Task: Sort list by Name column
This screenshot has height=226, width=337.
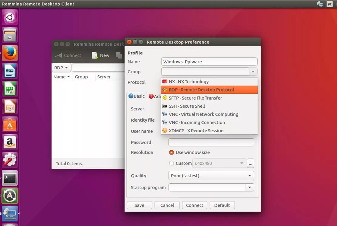Action: click(x=62, y=77)
